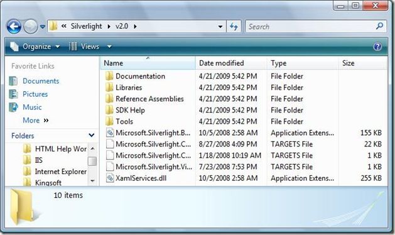
Task: Select IIS folder in tree
Action: pos(38,160)
